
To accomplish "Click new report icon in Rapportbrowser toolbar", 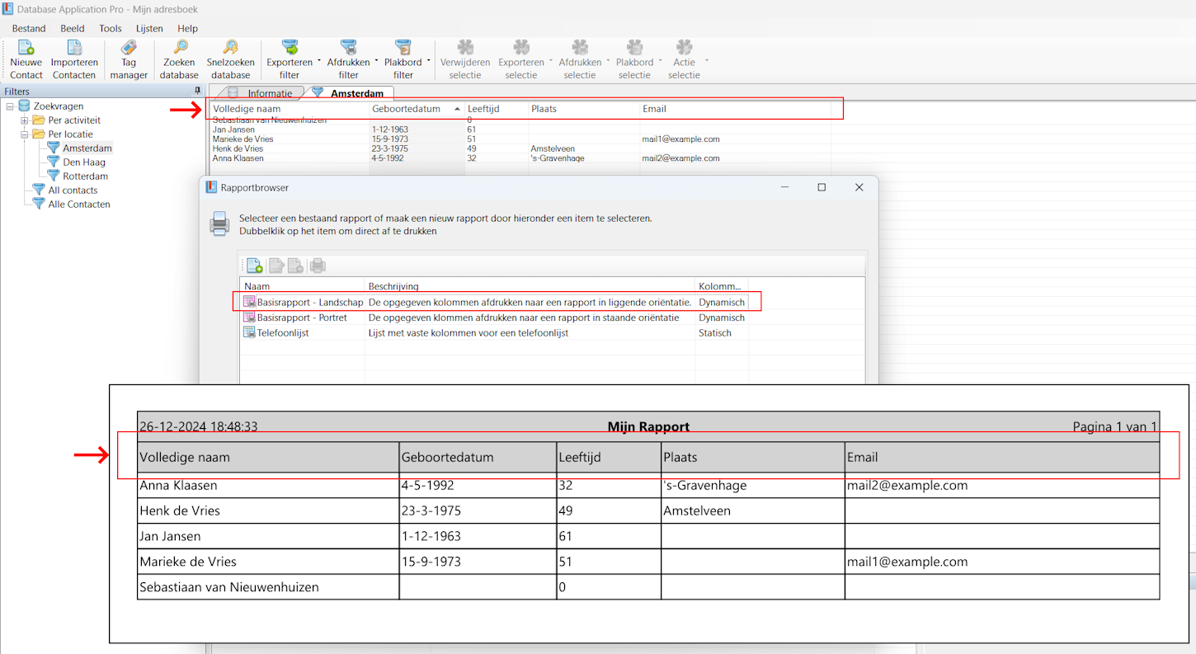I will point(254,266).
